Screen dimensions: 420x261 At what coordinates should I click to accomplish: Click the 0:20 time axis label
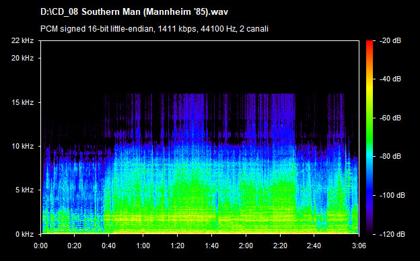point(75,246)
